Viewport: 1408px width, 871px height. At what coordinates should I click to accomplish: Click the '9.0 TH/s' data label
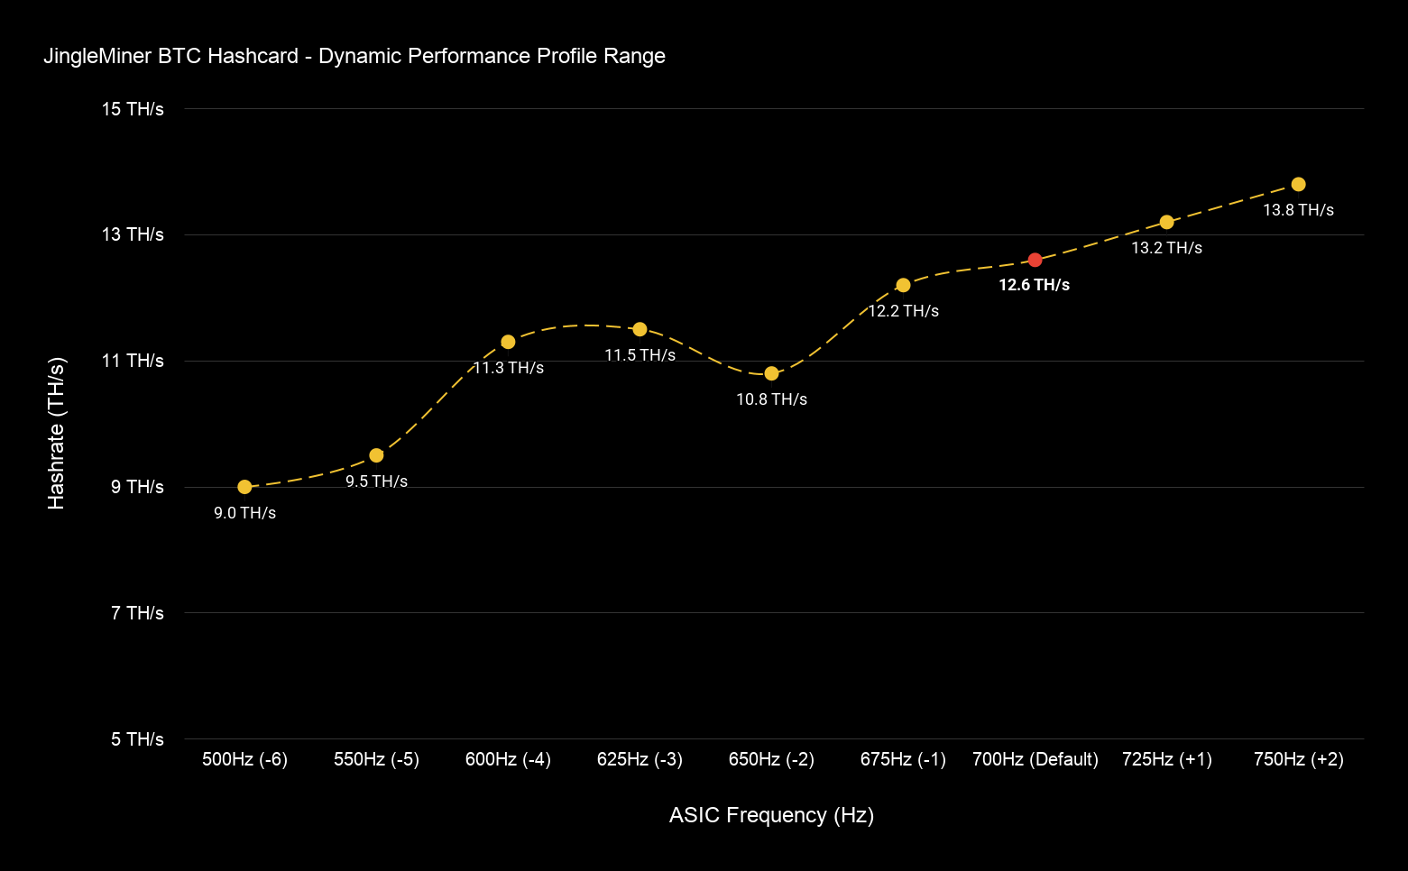244,513
